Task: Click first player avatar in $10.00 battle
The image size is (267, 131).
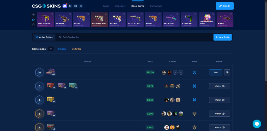Action: click(x=164, y=73)
